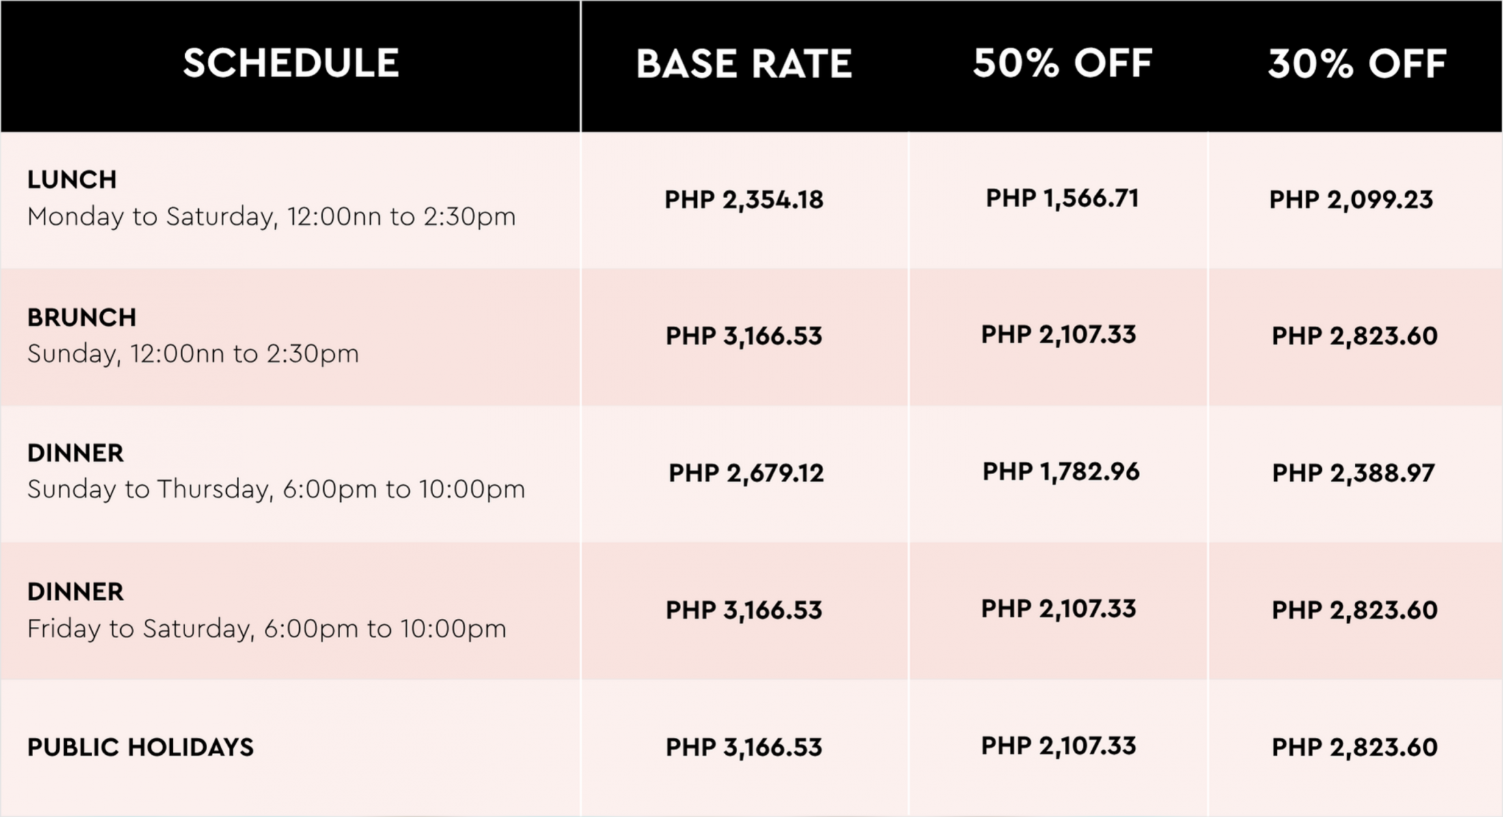Screen dimensions: 1503x817
Task: Click Monday to Saturday lunch time text
Action: pyautogui.click(x=271, y=217)
